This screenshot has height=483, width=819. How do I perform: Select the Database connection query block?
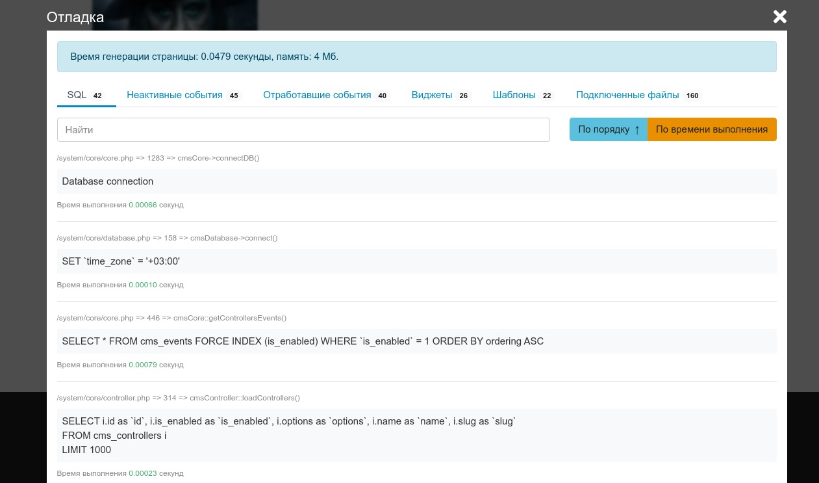[x=416, y=181]
